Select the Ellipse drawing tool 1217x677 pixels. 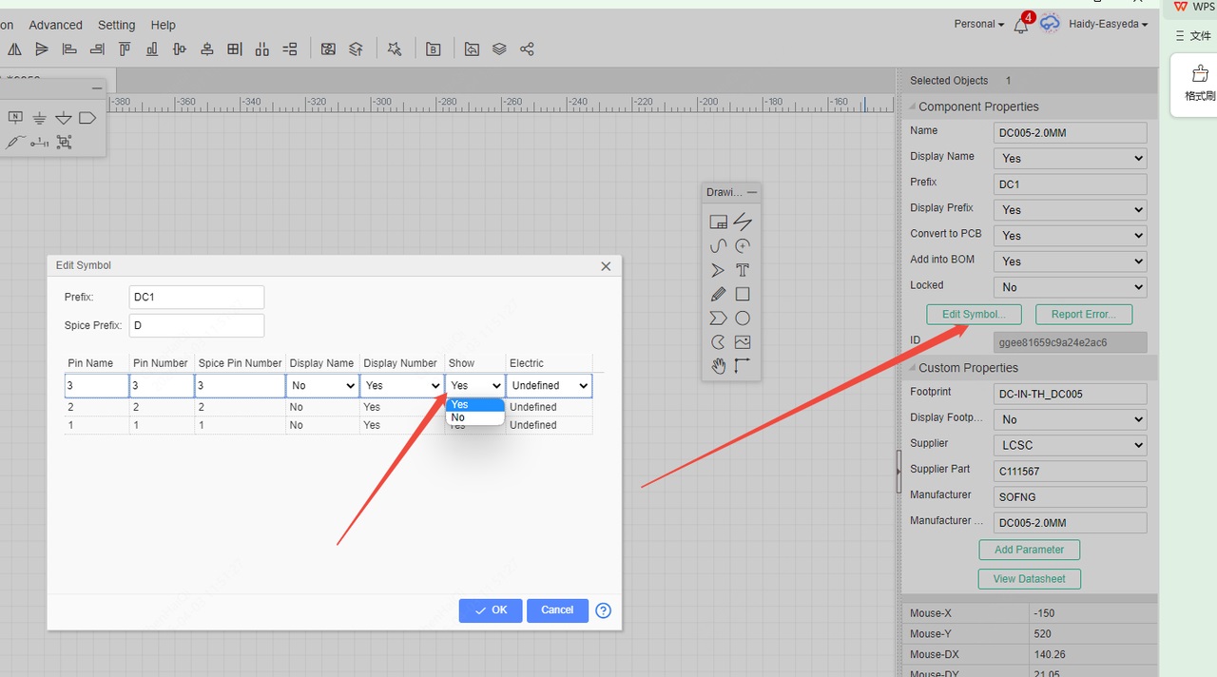[x=743, y=319]
